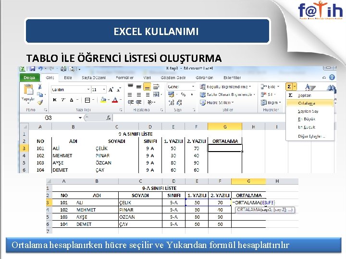This screenshot has width=346, height=259.
Task: Toggle align text left
Action: click(x=130, y=94)
